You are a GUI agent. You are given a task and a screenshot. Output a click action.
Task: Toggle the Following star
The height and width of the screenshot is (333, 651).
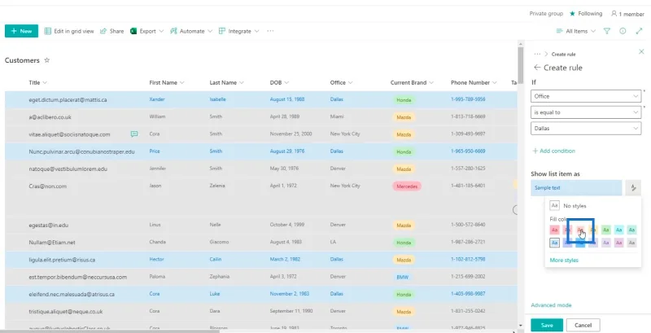pyautogui.click(x=572, y=14)
